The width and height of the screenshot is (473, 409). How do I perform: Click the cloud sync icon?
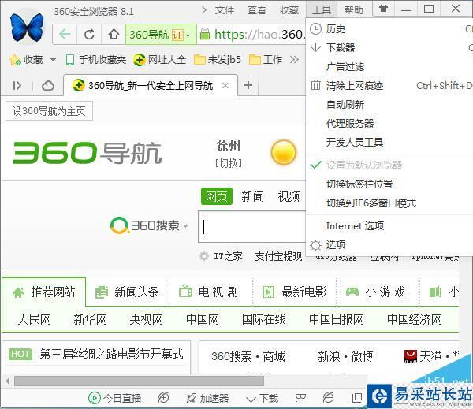[48, 86]
